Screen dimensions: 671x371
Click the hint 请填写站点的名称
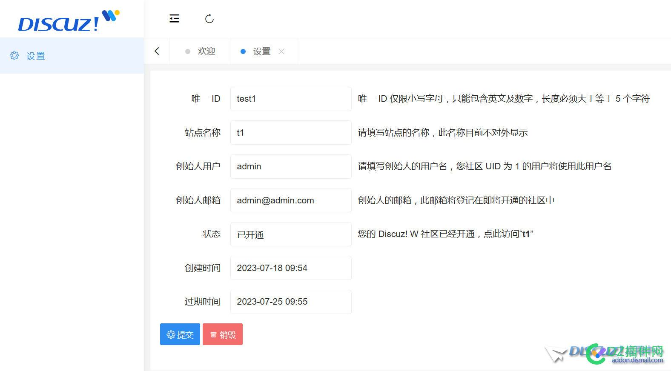[443, 133]
